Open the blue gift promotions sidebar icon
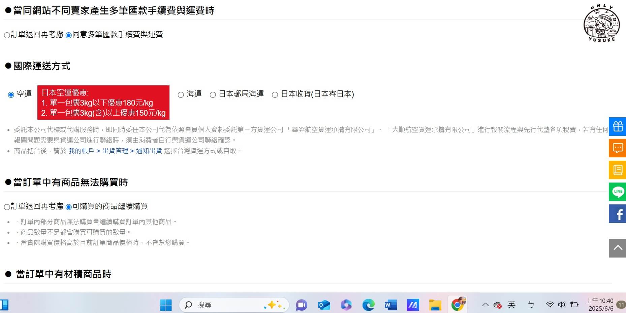The image size is (626, 313). [617, 127]
